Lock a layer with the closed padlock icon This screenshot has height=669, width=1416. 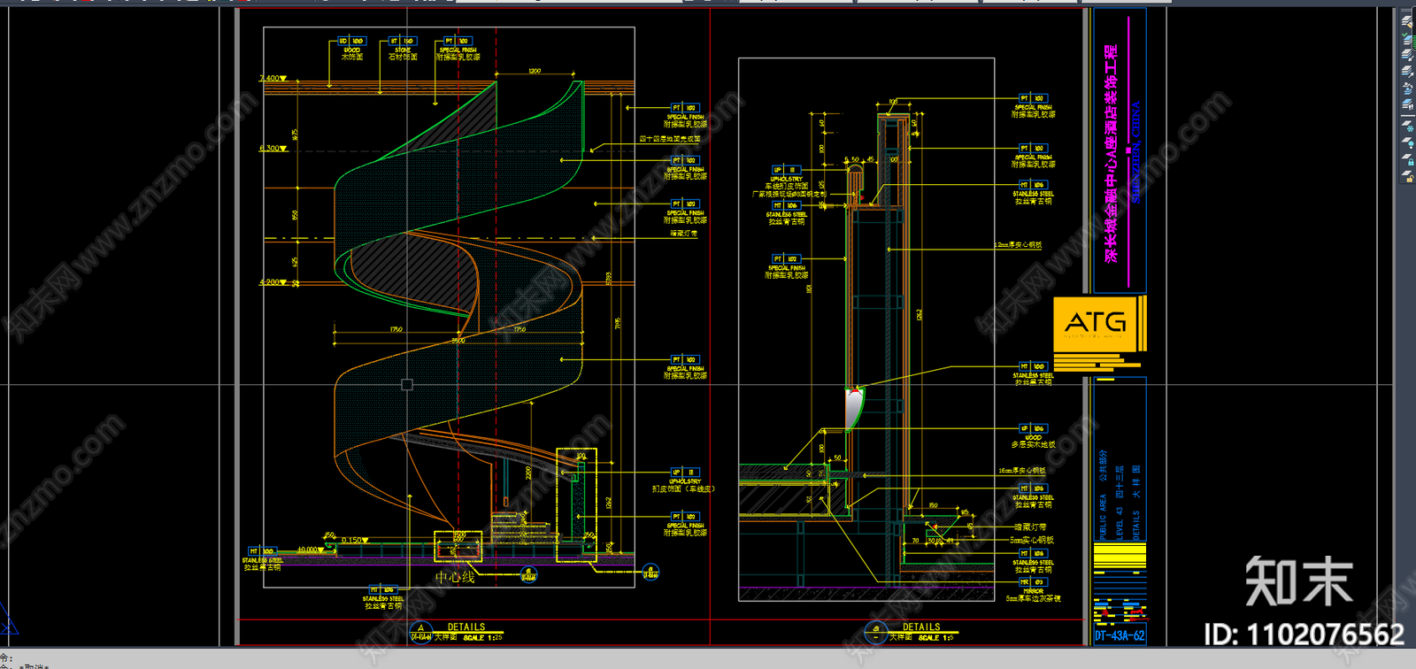tap(1407, 160)
